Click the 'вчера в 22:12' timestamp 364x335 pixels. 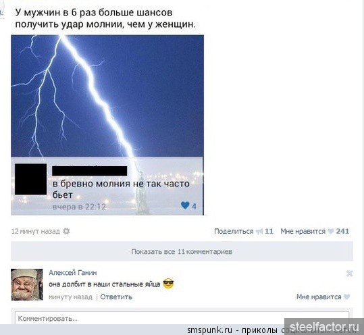[79, 207]
